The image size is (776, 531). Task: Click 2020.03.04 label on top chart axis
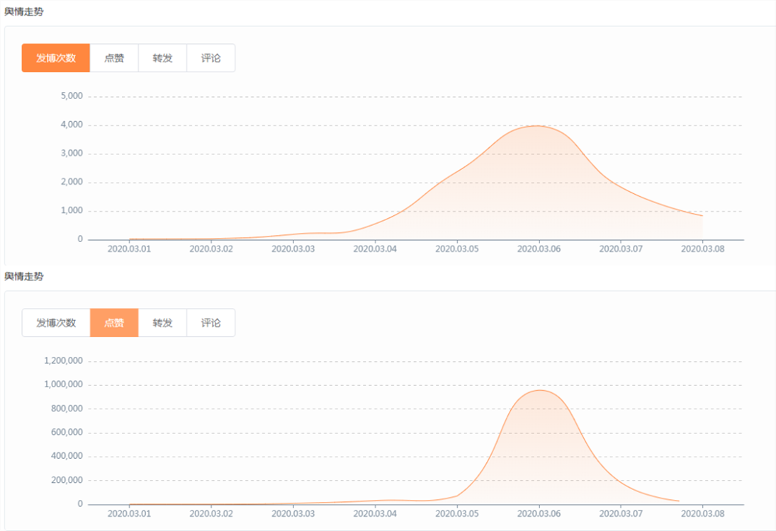coord(375,249)
